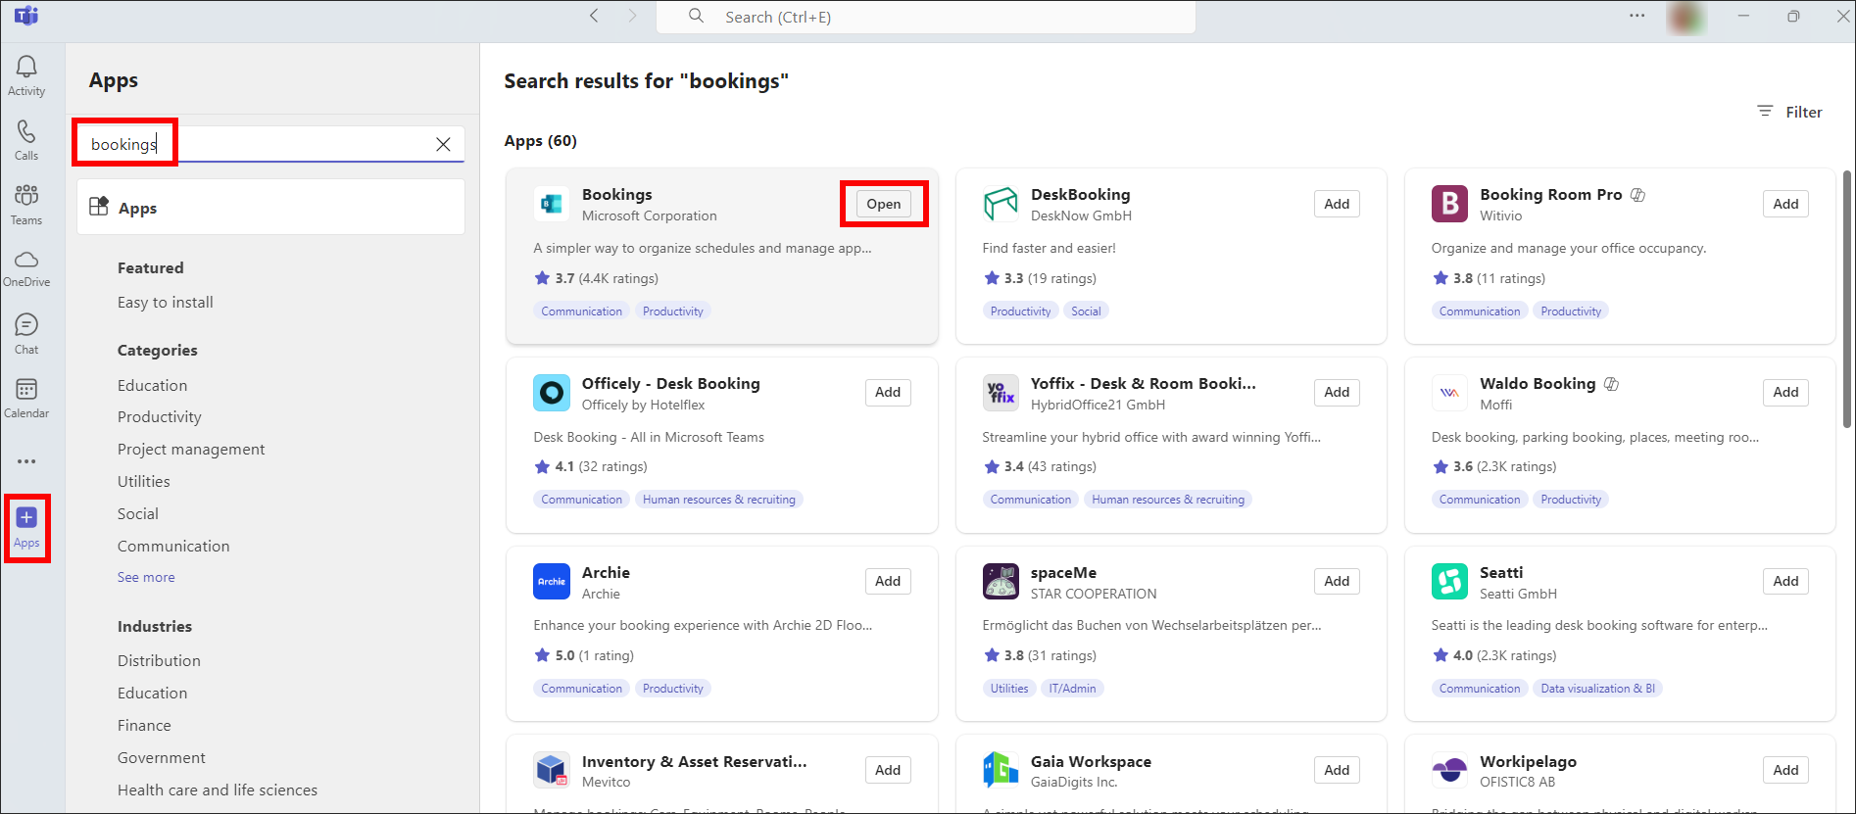
Task: Click the Workipelago app icon
Action: point(1449,770)
